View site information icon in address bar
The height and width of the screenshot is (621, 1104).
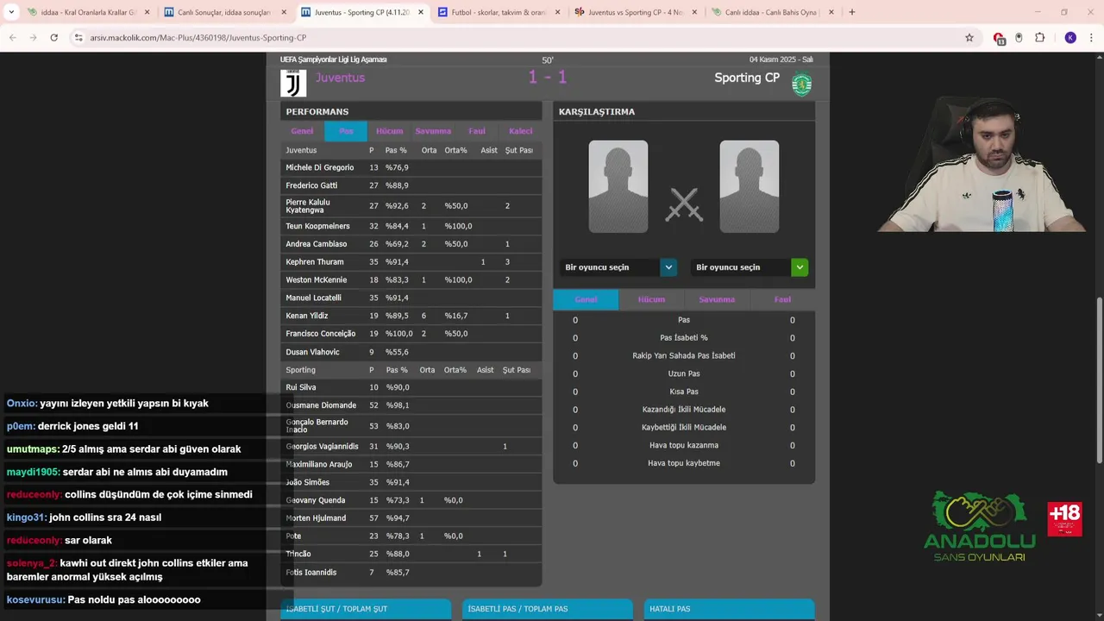78,38
